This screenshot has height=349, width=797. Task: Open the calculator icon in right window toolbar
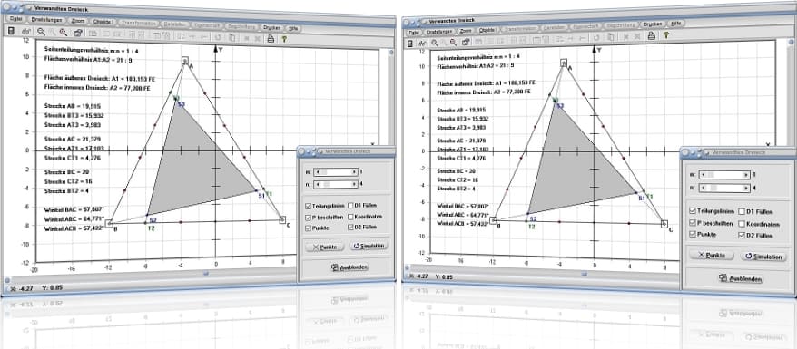tap(410, 44)
